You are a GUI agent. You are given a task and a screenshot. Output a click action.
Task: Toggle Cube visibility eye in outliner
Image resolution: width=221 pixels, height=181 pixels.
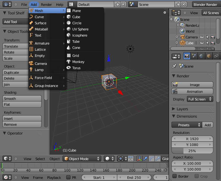coord(202,43)
